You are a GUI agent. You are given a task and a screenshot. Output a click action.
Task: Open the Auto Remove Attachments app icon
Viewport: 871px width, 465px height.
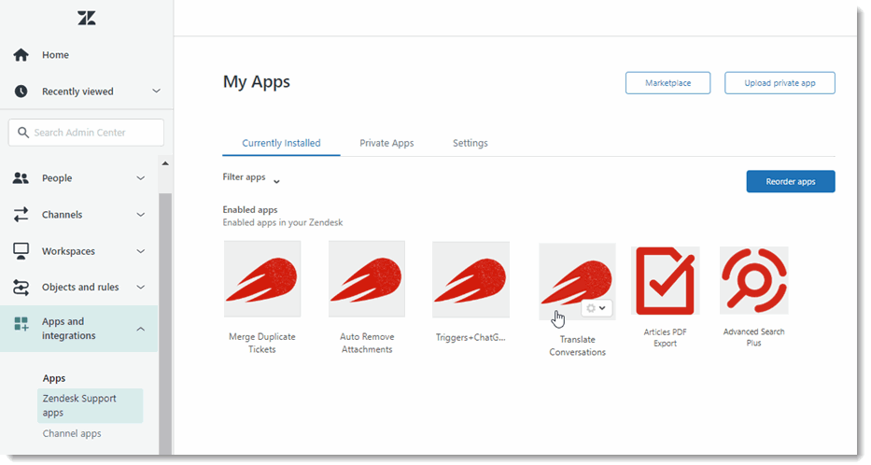367,279
